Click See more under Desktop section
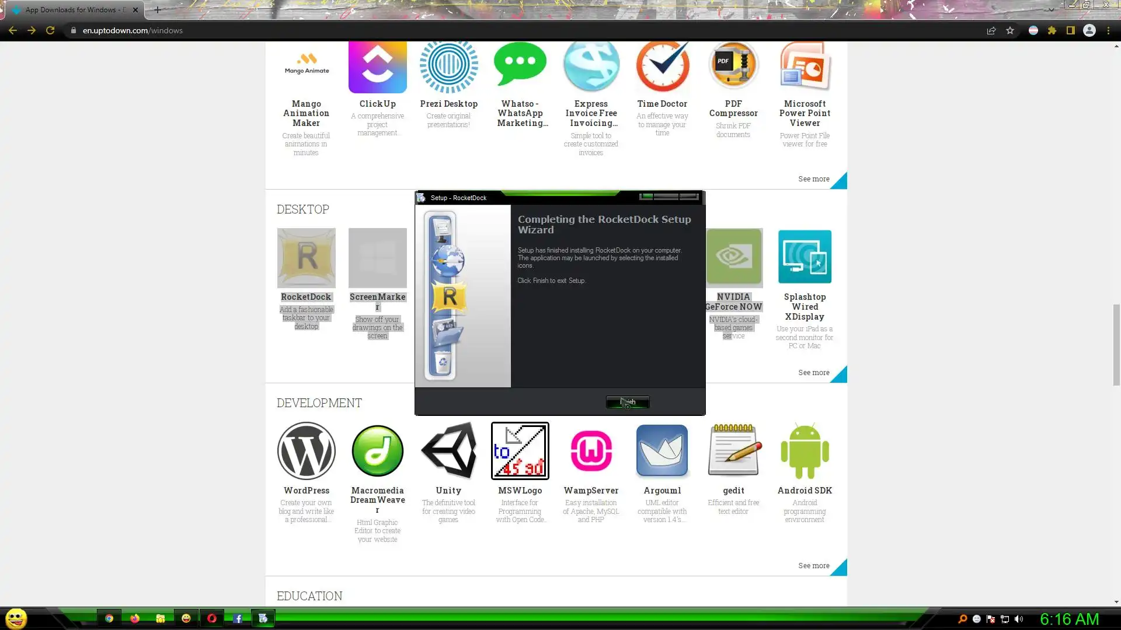The image size is (1121, 630). 813,372
